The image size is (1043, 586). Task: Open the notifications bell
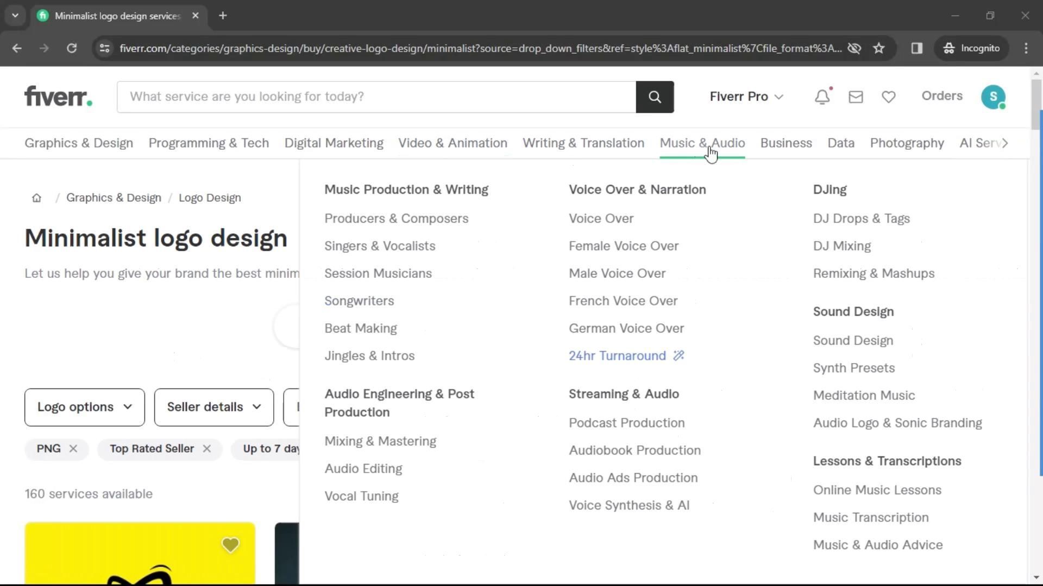[x=822, y=97]
